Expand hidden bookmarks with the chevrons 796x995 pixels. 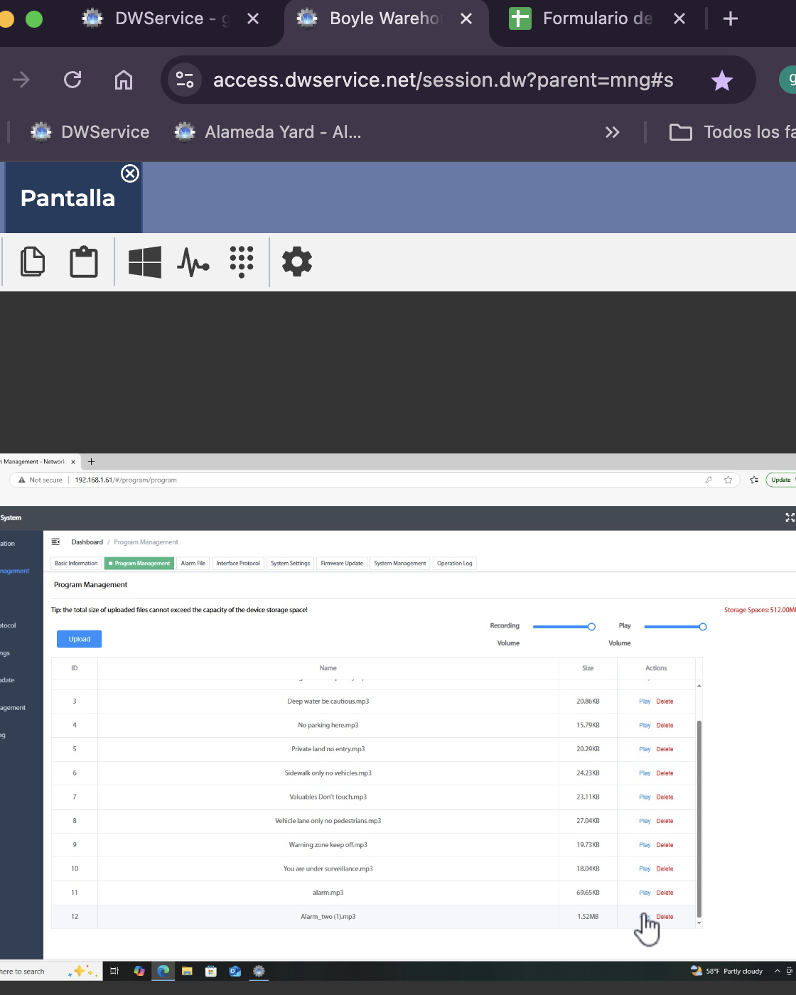pos(613,132)
